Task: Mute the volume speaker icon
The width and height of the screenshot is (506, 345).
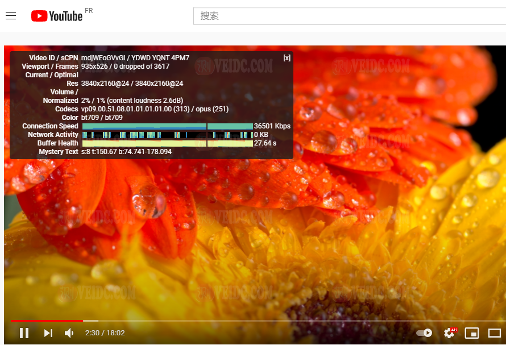Action: pyautogui.click(x=69, y=332)
